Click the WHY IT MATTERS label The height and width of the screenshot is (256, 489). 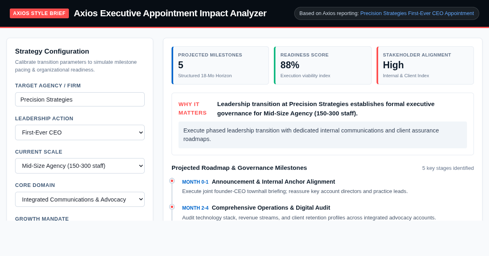pyautogui.click(x=193, y=108)
